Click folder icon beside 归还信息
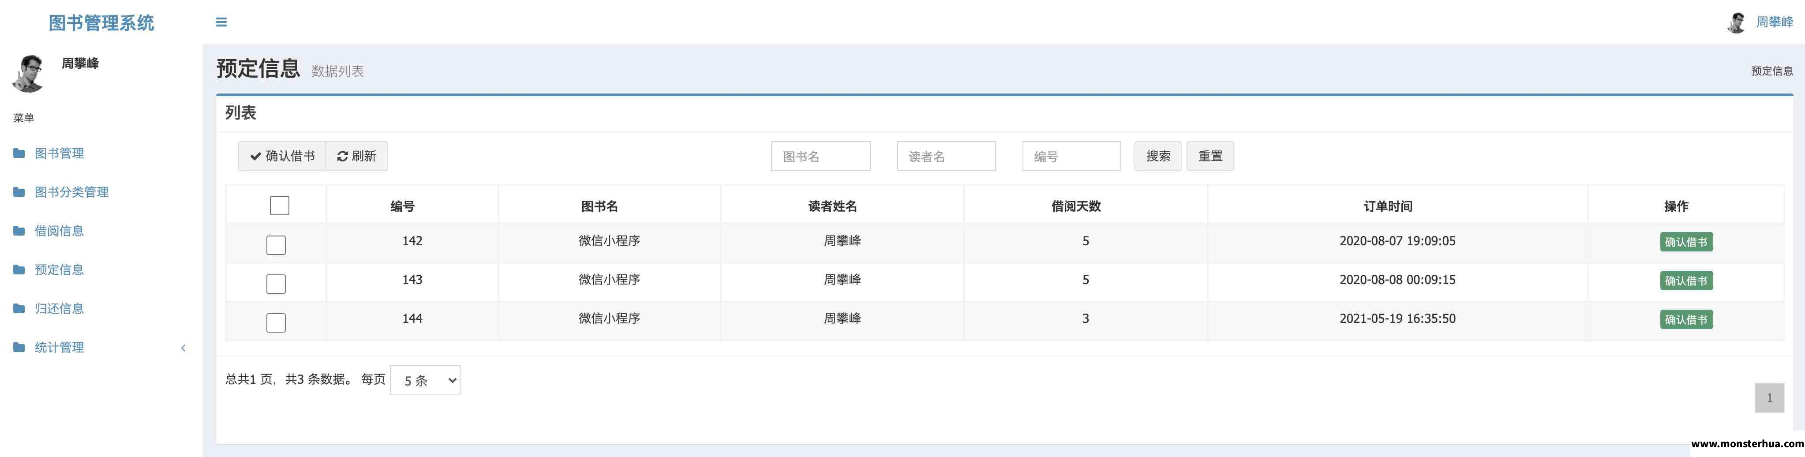This screenshot has width=1805, height=457. (x=19, y=308)
